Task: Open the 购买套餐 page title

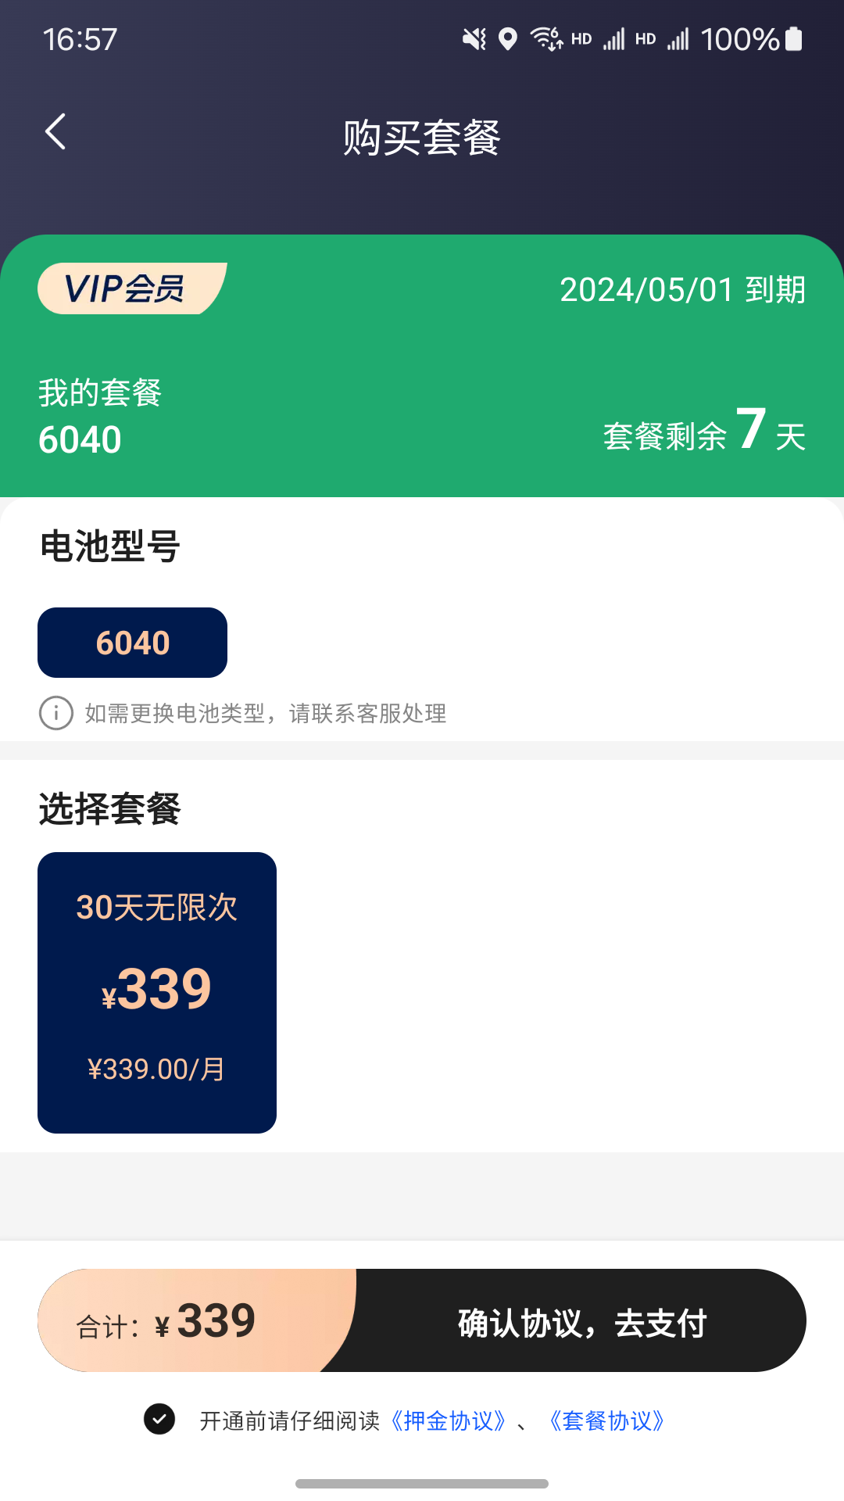Action: pyautogui.click(x=422, y=134)
